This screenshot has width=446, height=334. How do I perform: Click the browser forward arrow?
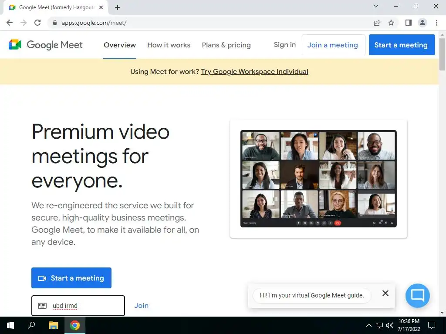point(24,23)
